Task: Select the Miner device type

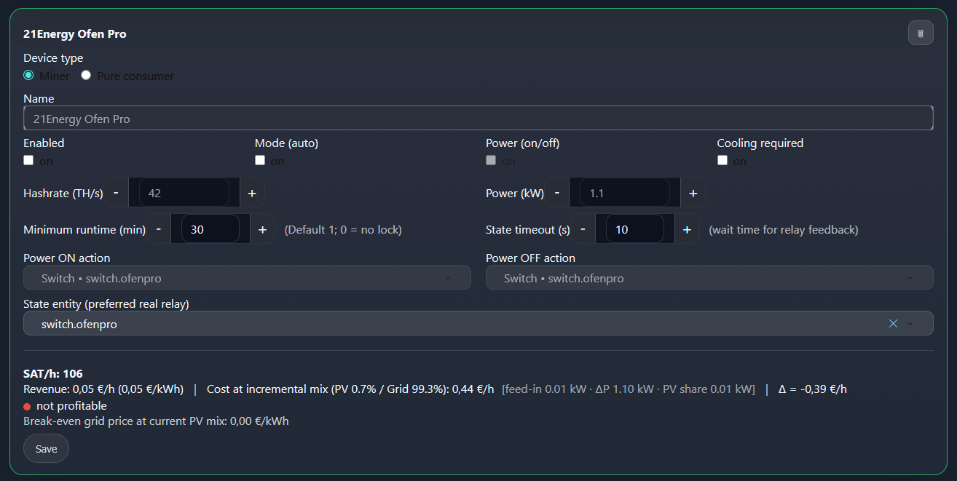Action: click(x=28, y=76)
